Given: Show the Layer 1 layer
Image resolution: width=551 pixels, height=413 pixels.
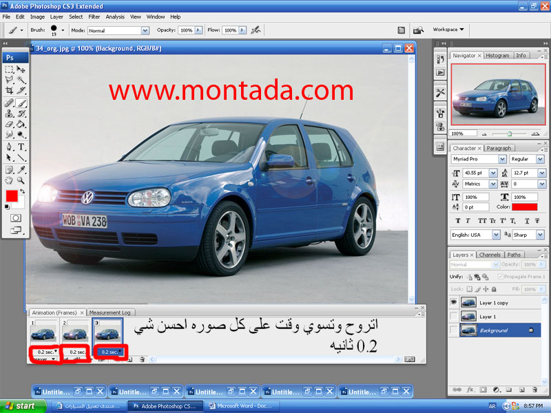Looking at the screenshot, I should coord(453,316).
